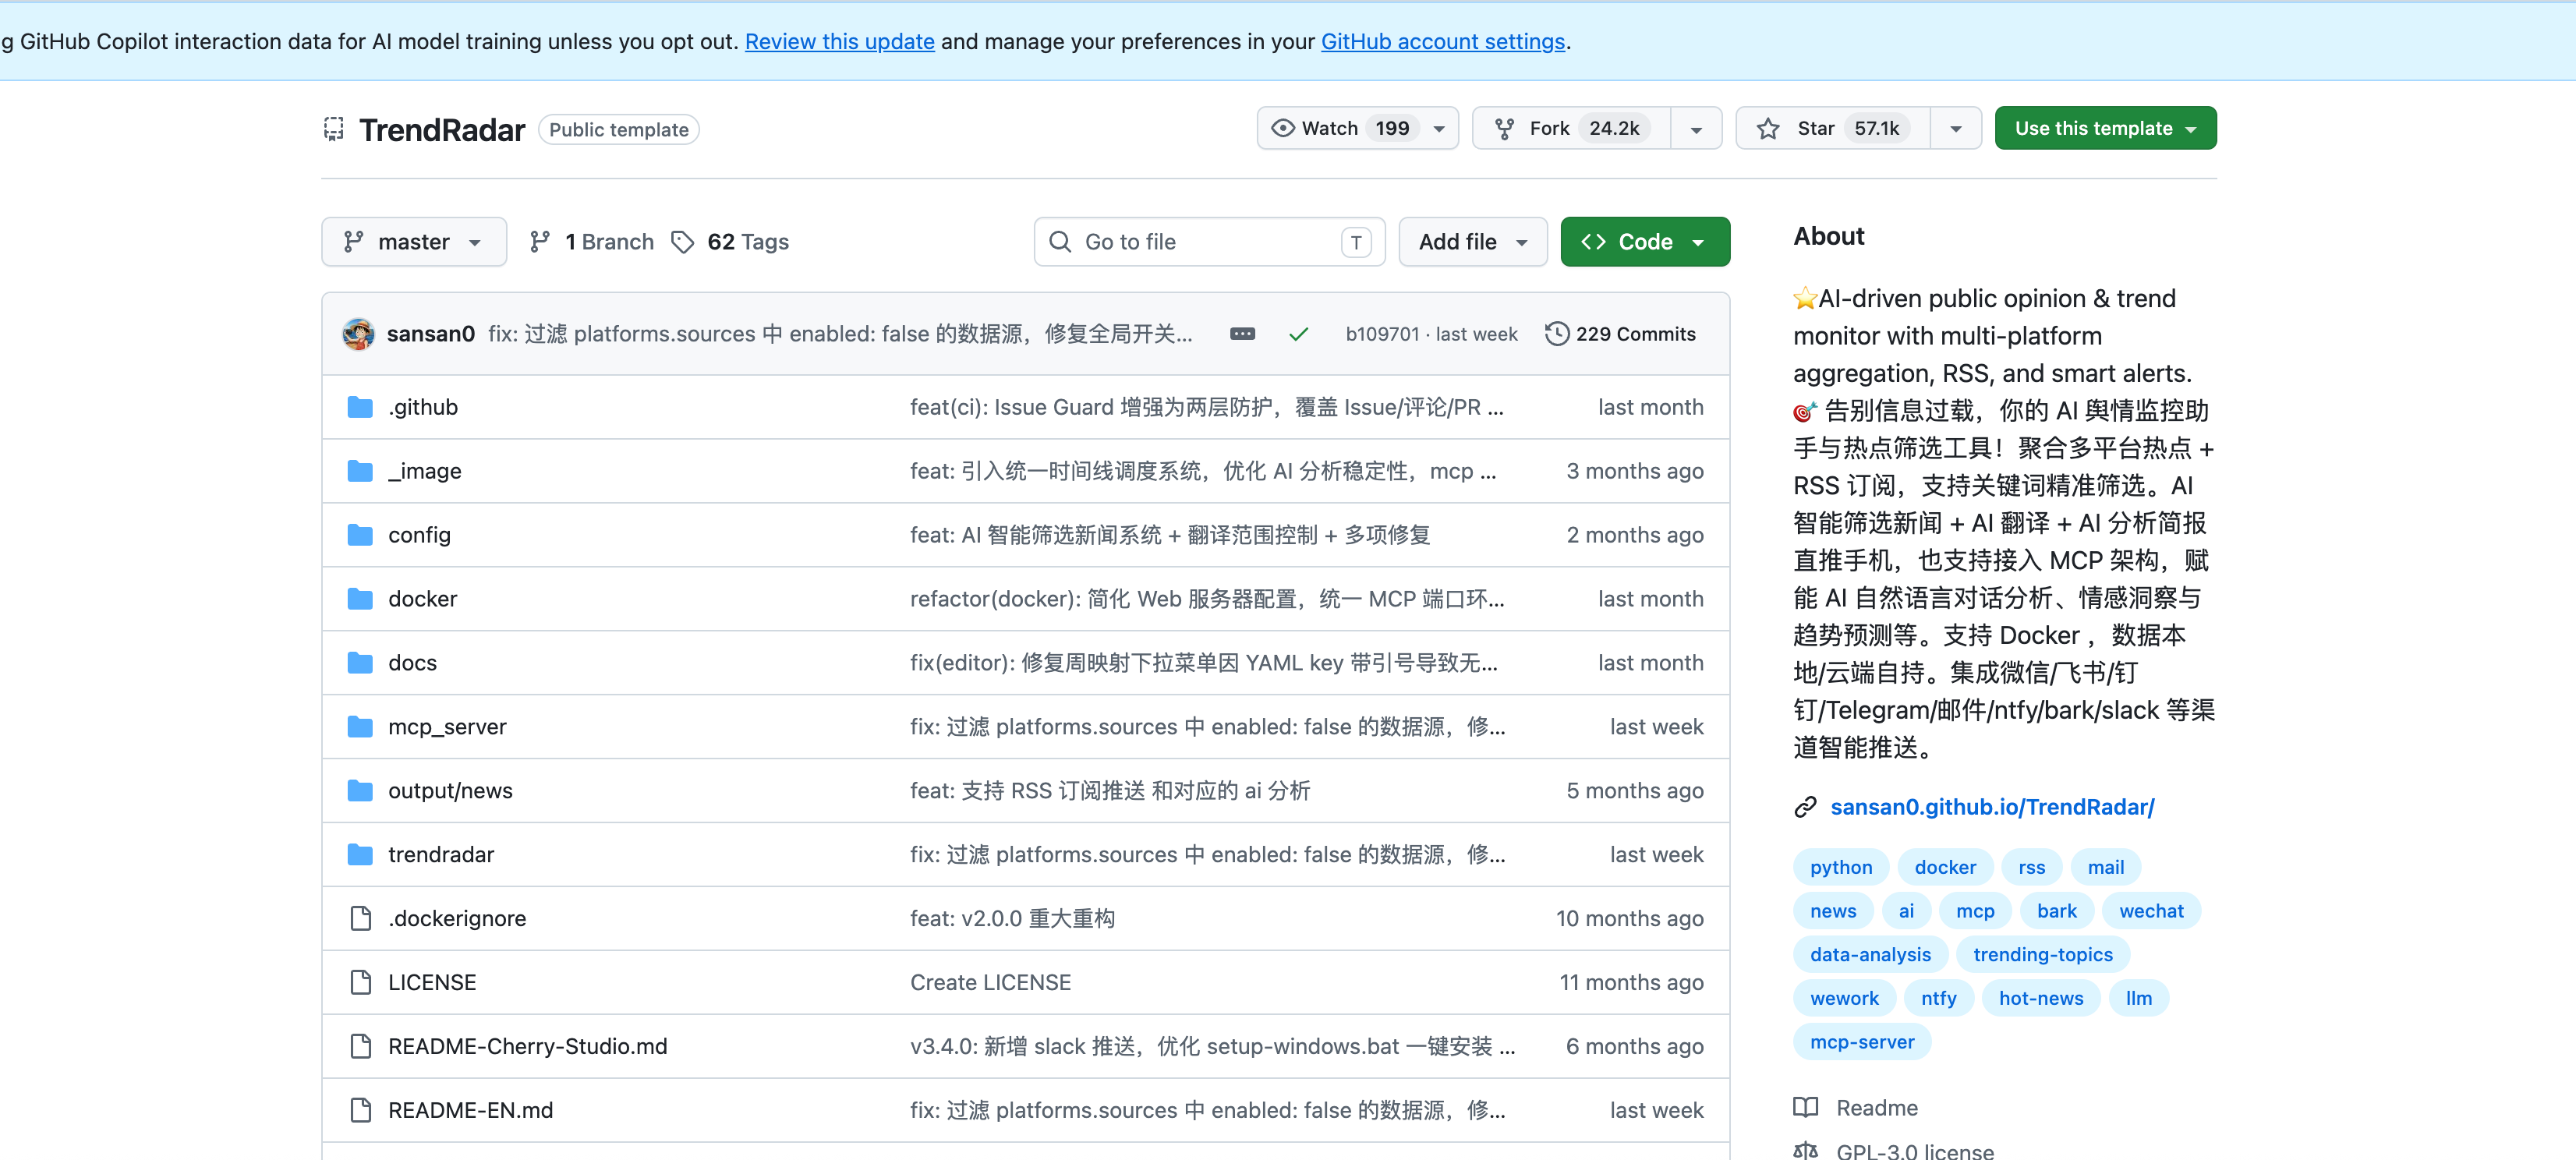Viewport: 2576px width, 1160px height.
Task: Click the code brackets icon on Code button
Action: click(1593, 241)
